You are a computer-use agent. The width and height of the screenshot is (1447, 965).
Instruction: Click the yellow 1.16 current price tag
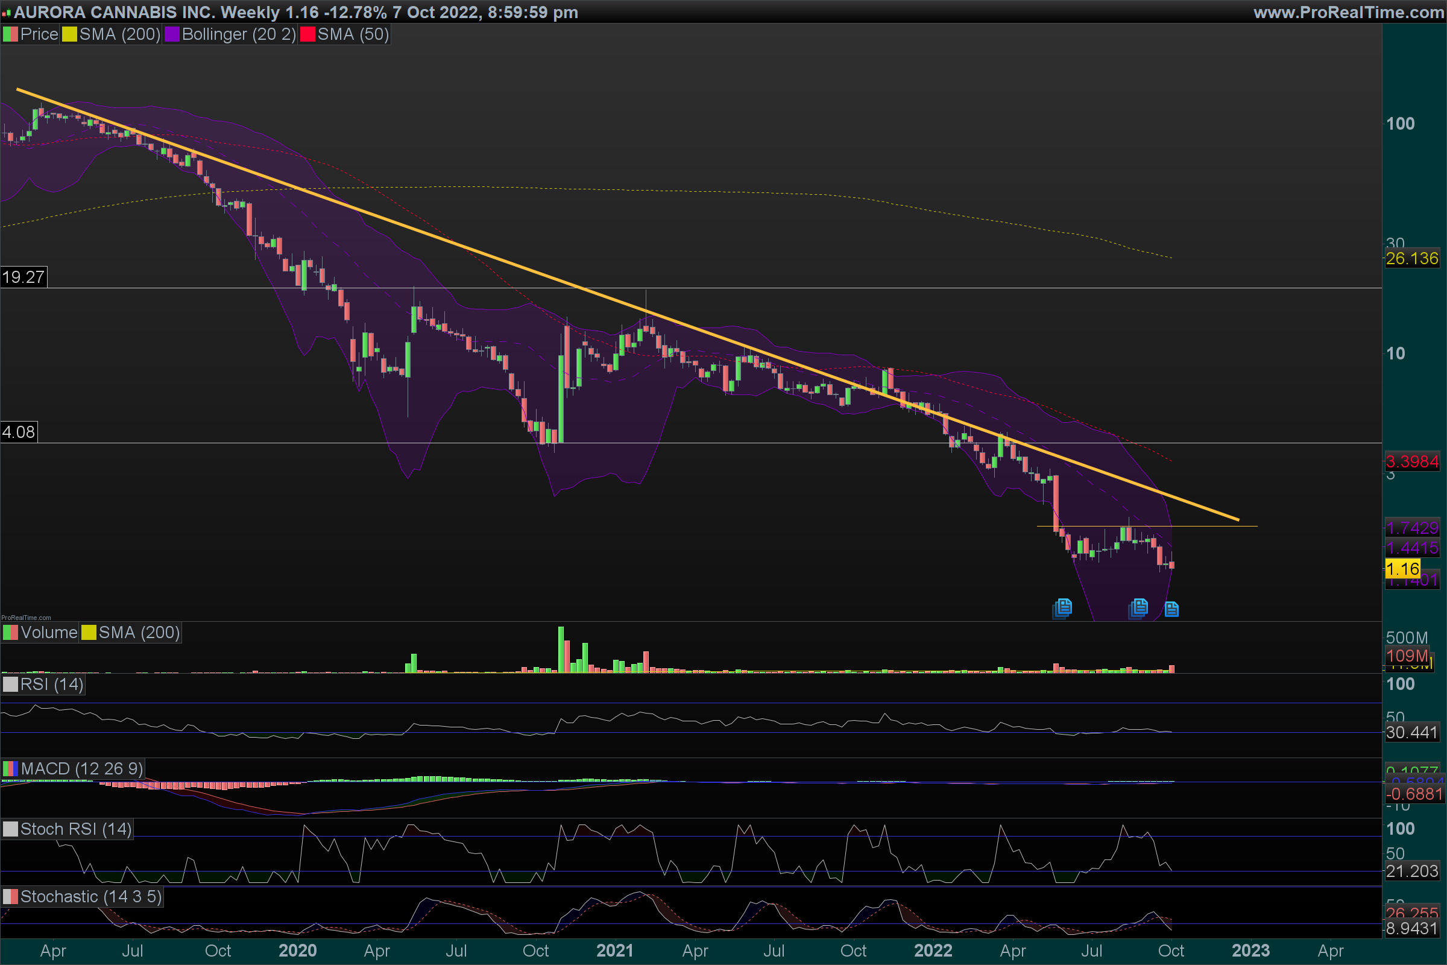(1402, 569)
